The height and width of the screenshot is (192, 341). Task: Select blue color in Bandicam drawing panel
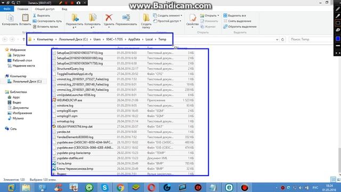point(338,39)
